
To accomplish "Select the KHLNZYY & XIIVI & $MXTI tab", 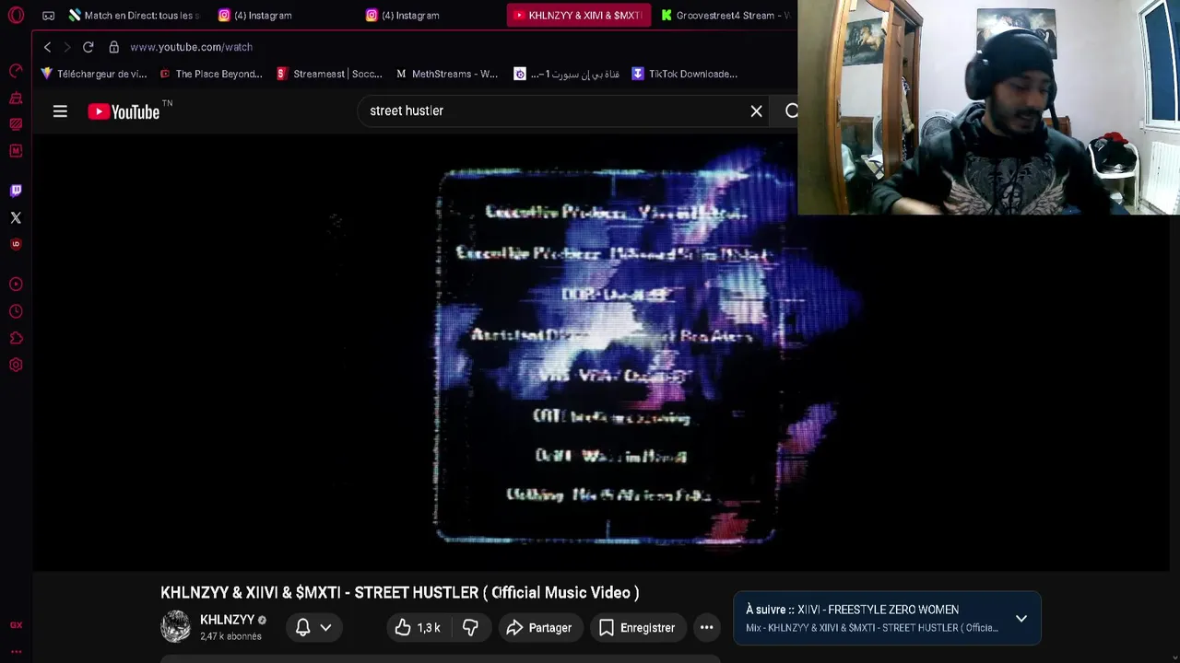I will 579,15.
